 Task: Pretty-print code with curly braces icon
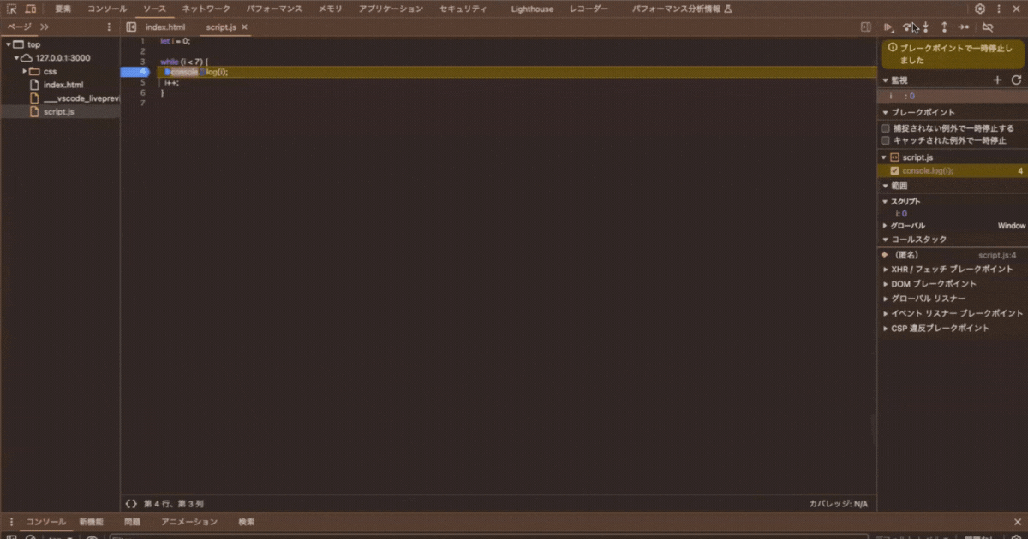coord(131,504)
